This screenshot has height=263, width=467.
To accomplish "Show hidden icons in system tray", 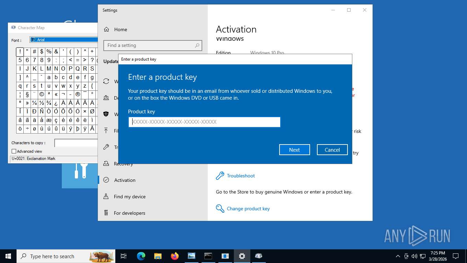I will pyautogui.click(x=398, y=256).
